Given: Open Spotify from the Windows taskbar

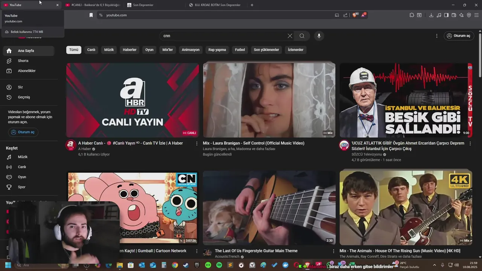Looking at the screenshot, I should 219,265.
